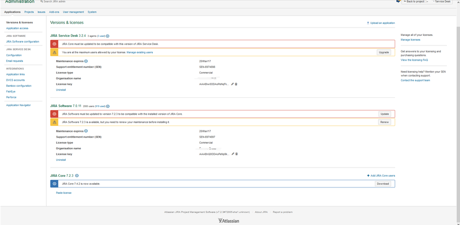This screenshot has width=460, height=225.
Task: Open the System tab
Action: tap(92, 12)
